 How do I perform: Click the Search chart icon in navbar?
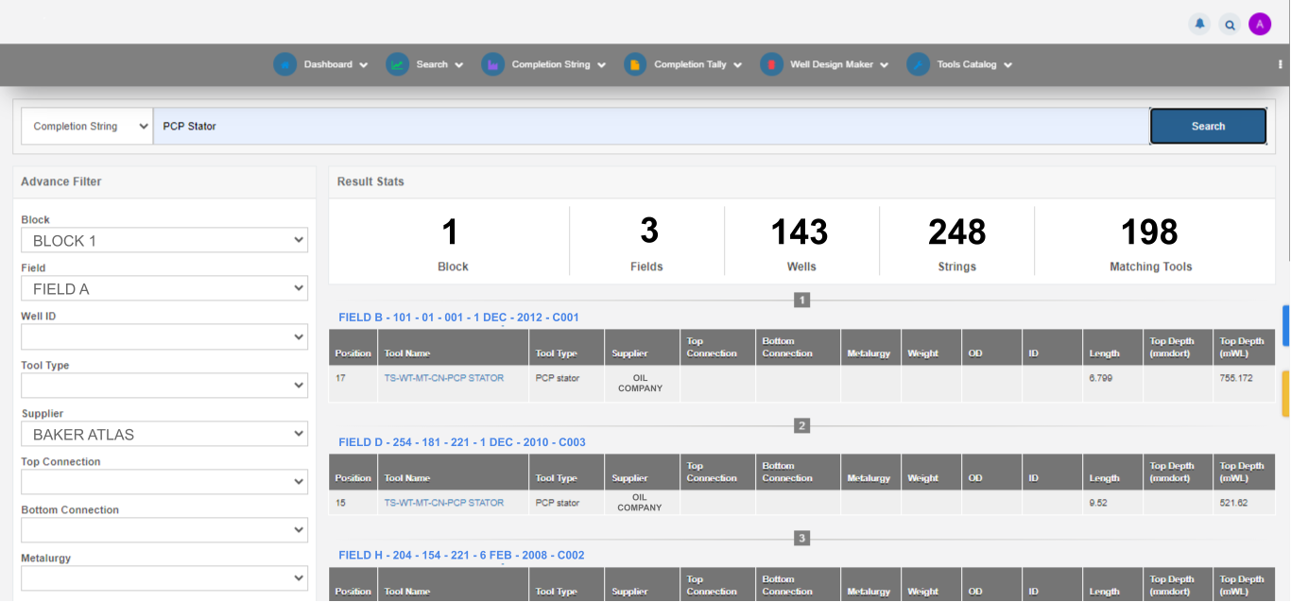(x=397, y=64)
